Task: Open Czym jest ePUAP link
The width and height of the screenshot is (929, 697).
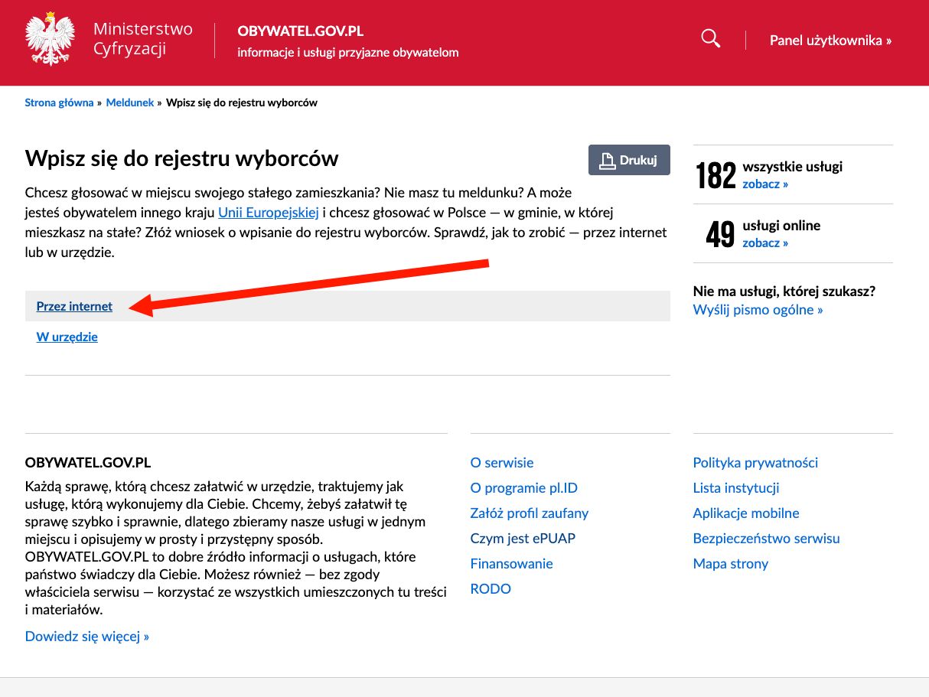Action: tap(523, 538)
